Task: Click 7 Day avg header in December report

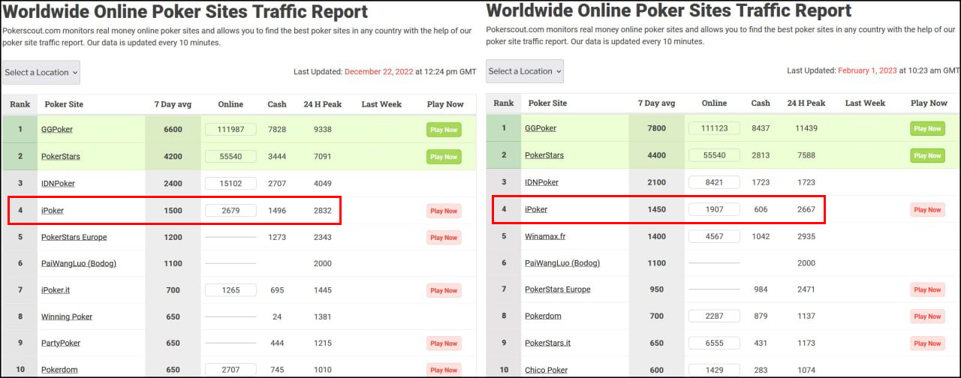Action: [x=173, y=104]
